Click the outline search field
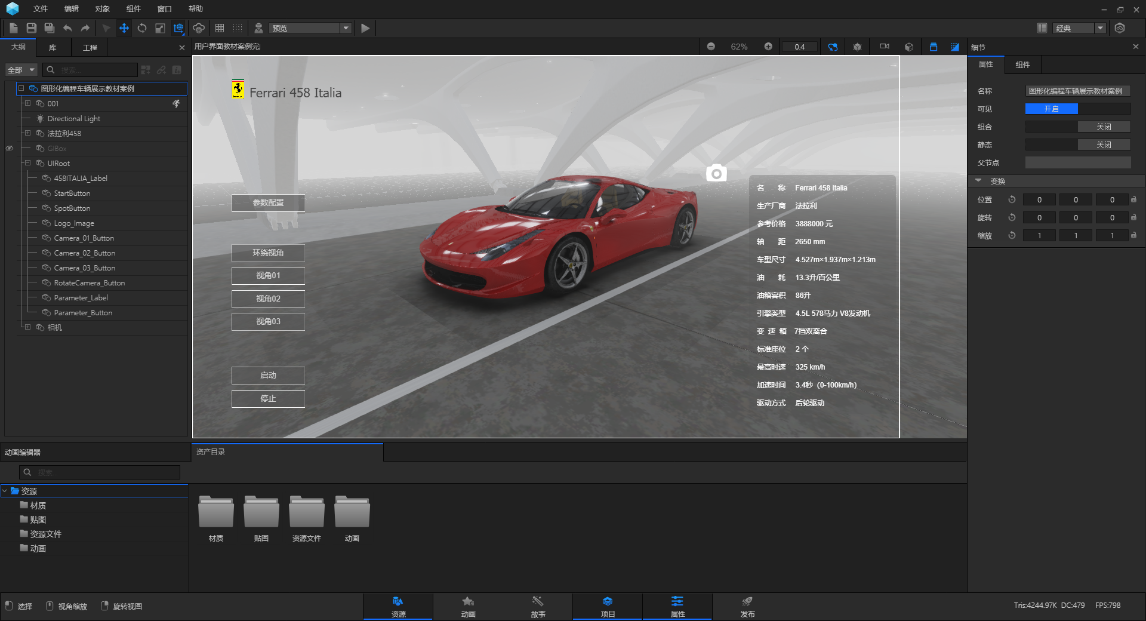This screenshot has width=1146, height=621. pyautogui.click(x=90, y=70)
